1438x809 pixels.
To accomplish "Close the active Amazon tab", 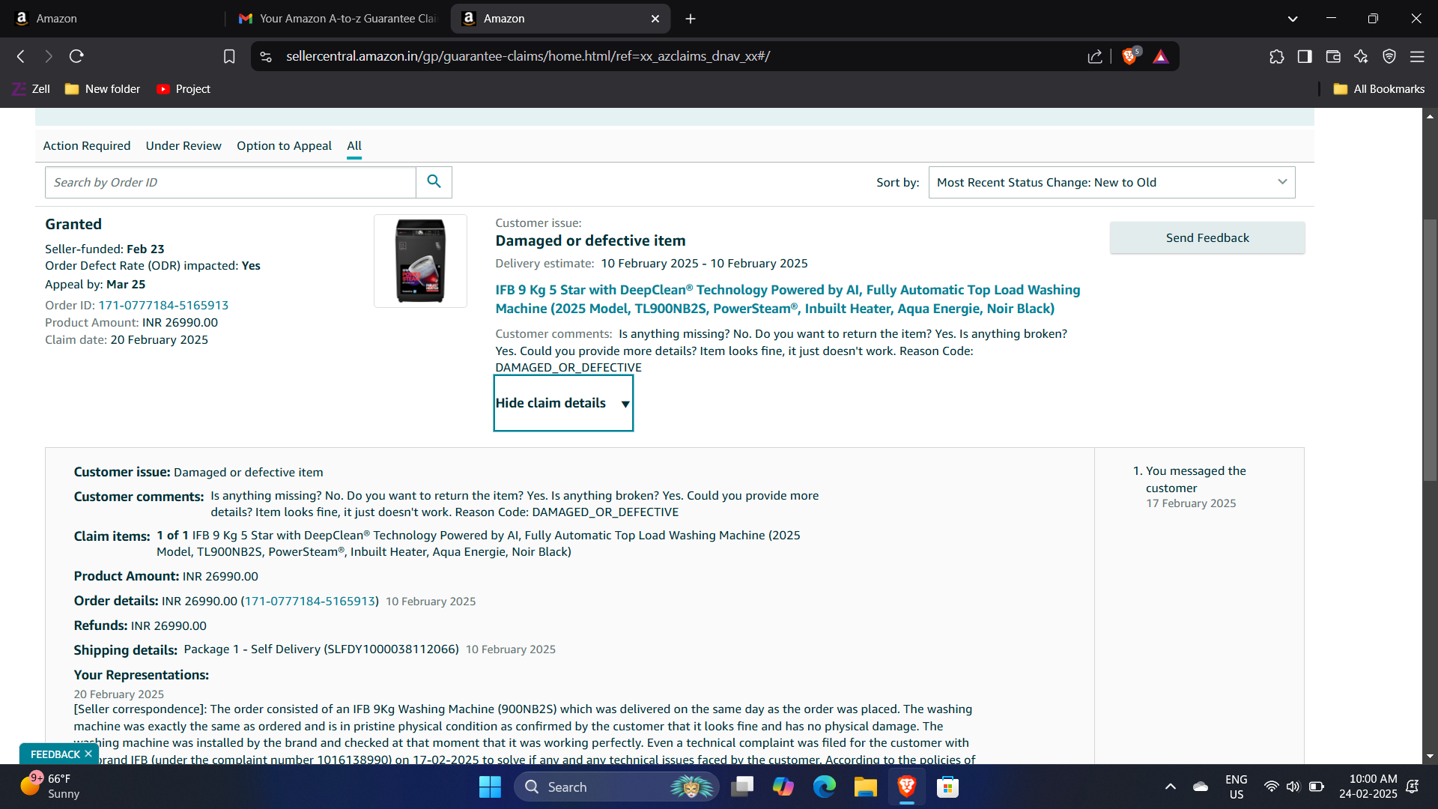I will 655,19.
